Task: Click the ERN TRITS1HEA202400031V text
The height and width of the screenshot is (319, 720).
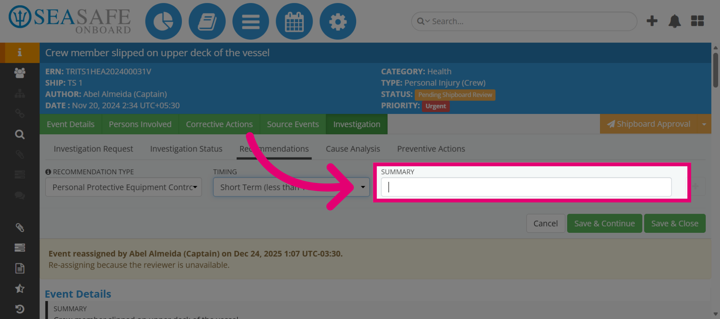Action: [98, 72]
